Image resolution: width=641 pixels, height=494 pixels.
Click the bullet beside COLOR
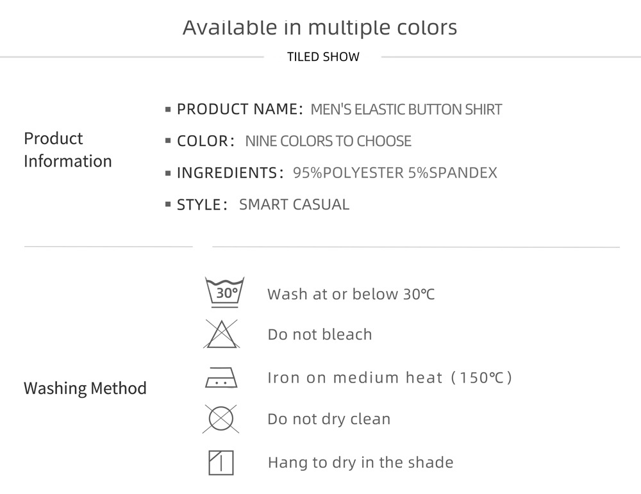pyautogui.click(x=168, y=142)
